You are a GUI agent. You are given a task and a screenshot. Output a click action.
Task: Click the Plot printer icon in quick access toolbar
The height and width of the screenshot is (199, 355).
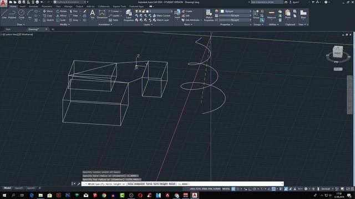pos(37,2)
